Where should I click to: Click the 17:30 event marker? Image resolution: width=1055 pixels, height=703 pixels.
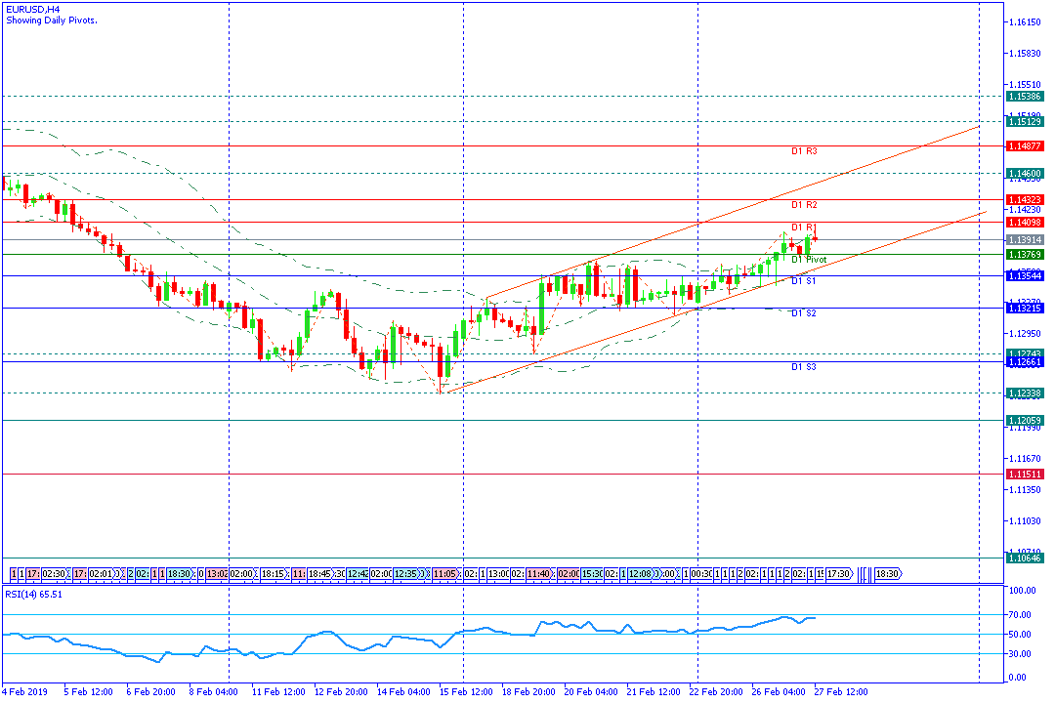coord(839,574)
